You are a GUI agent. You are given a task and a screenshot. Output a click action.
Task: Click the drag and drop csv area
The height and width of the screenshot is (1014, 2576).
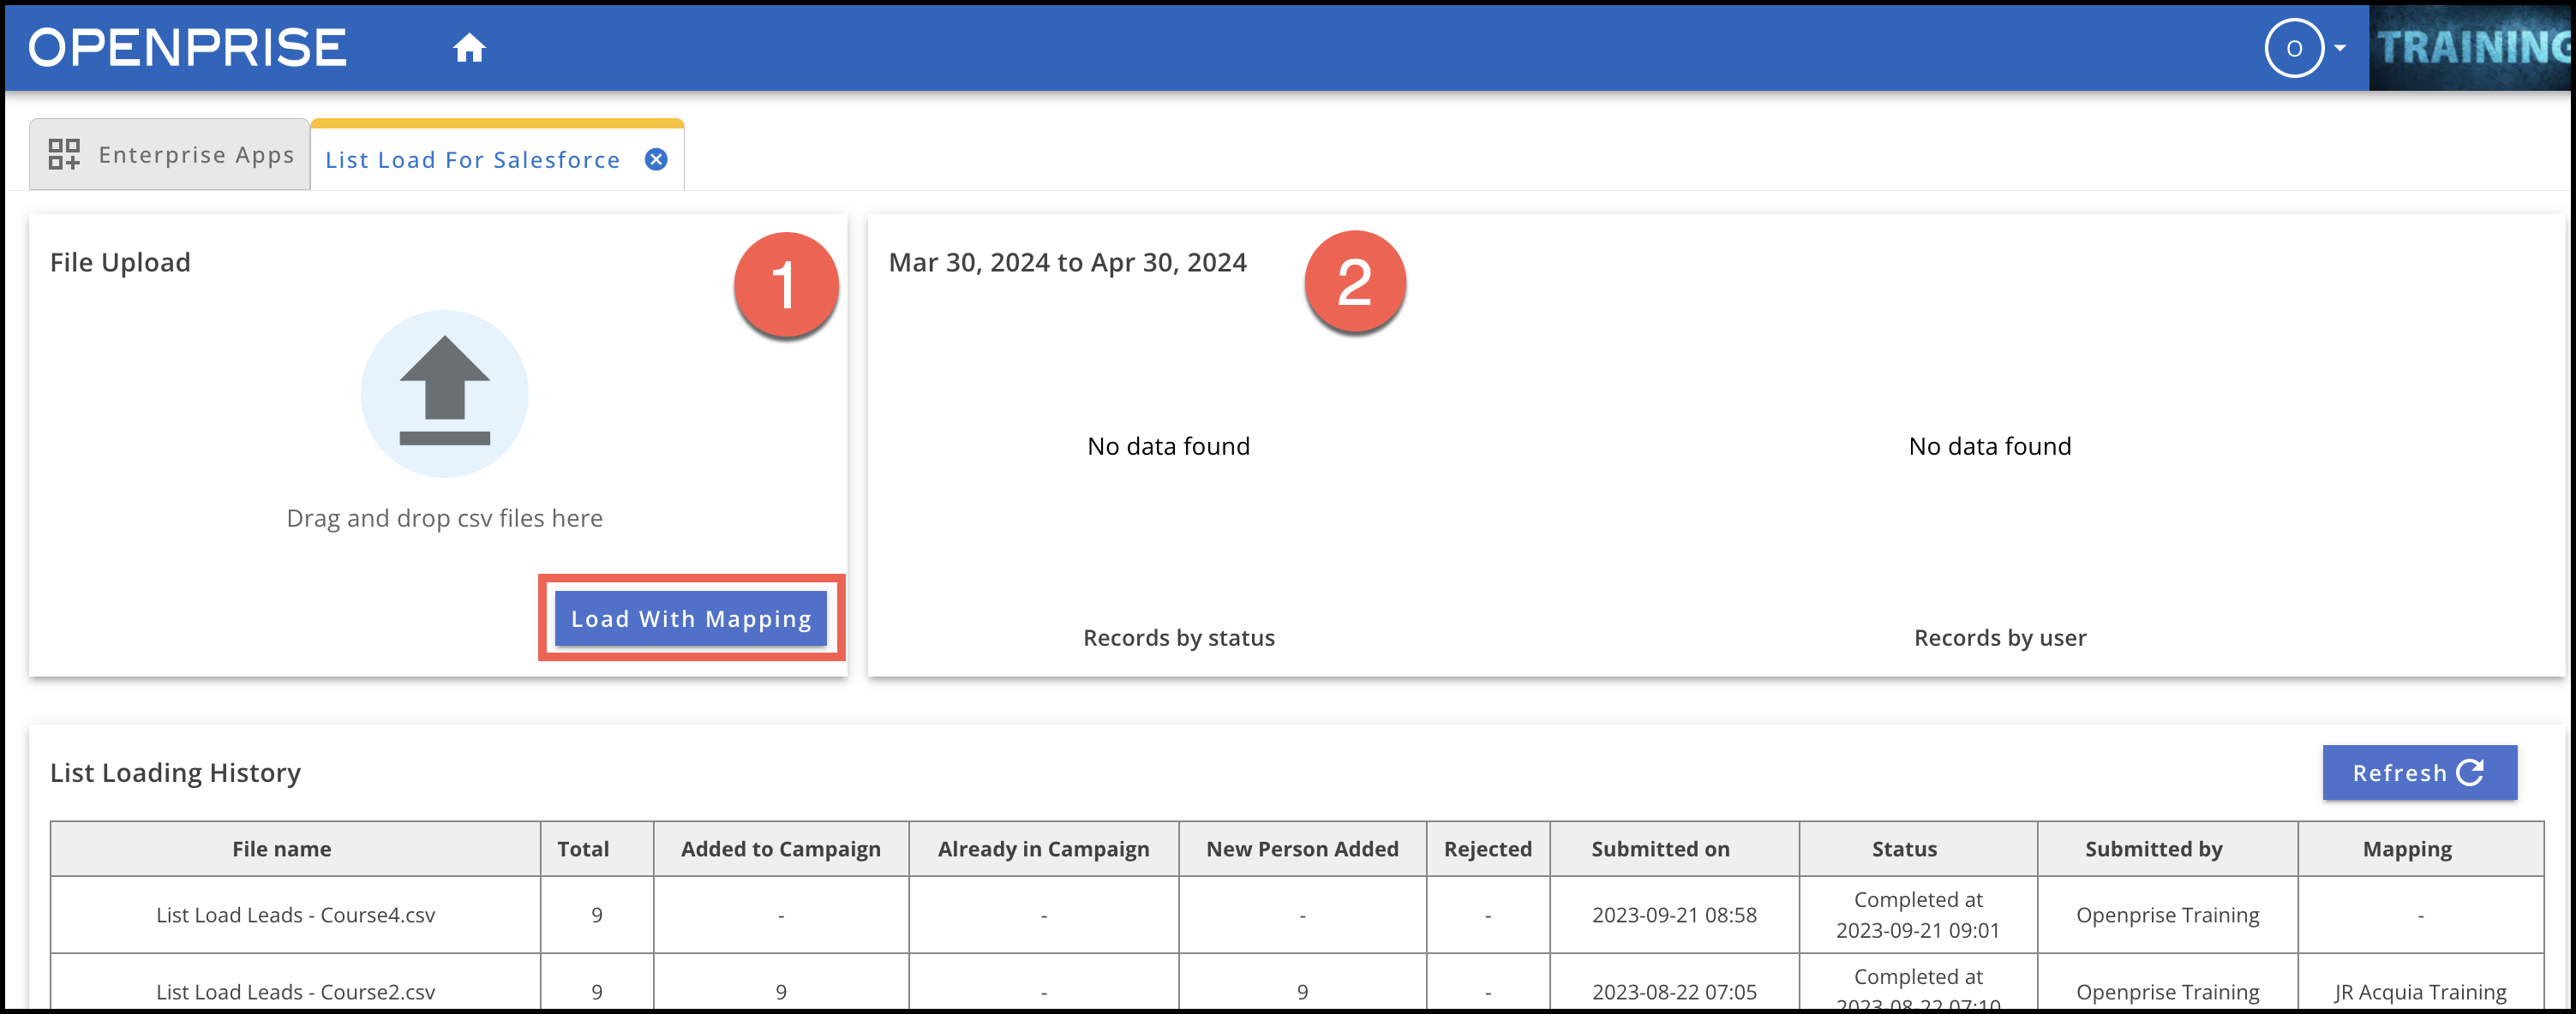pyautogui.click(x=444, y=518)
